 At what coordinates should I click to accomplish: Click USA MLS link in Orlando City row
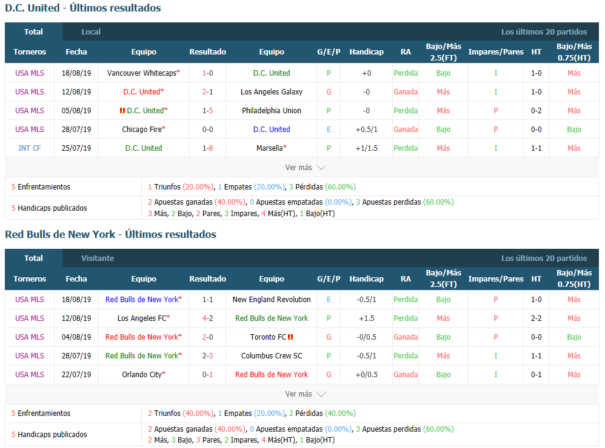(30, 375)
